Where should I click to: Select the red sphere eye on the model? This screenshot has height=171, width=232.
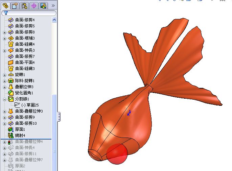click(x=117, y=154)
